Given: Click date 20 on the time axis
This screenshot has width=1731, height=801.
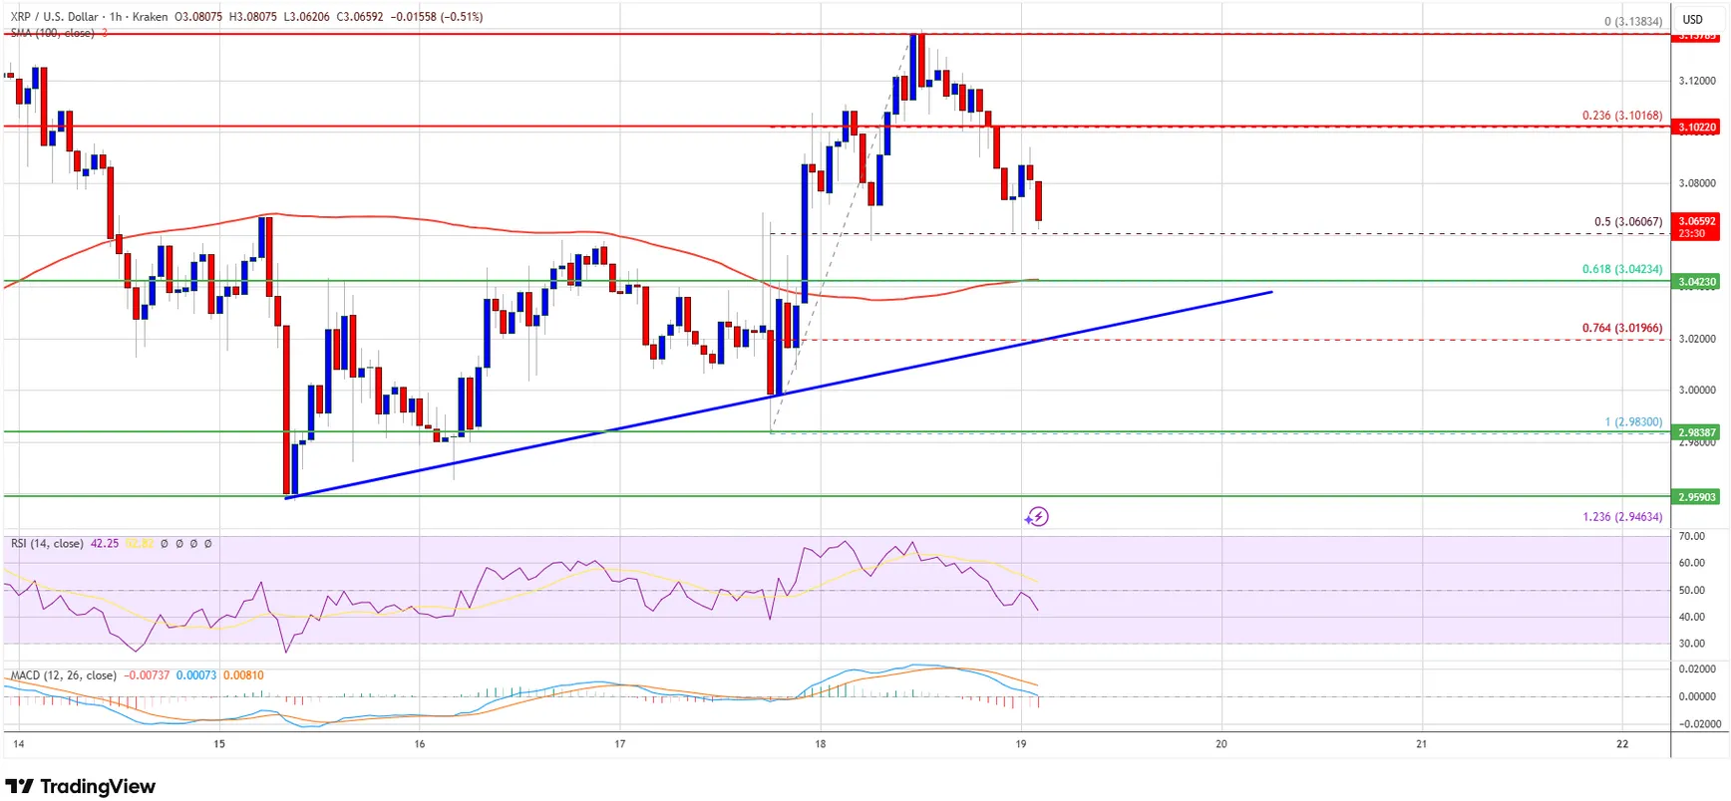Looking at the screenshot, I should tap(1221, 744).
